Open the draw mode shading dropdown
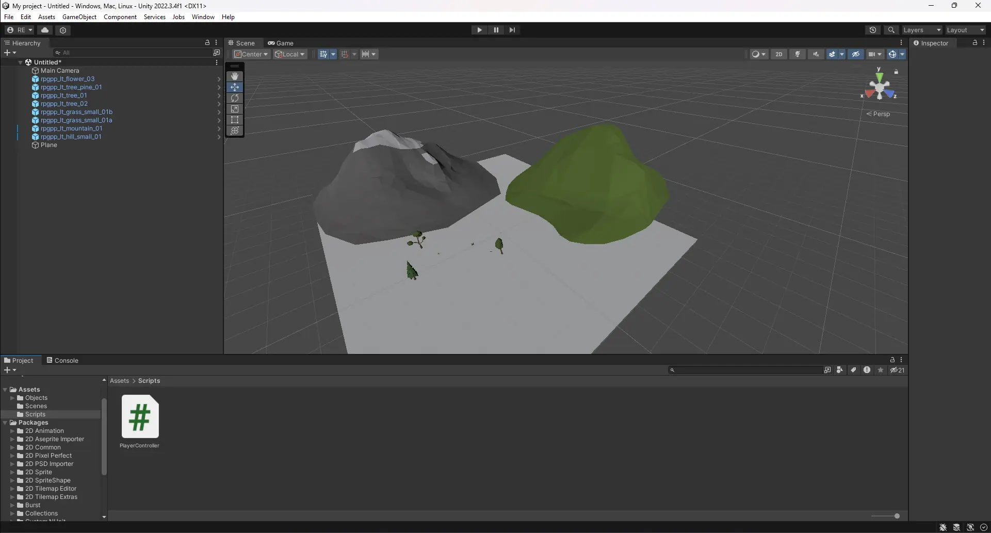 pos(759,54)
